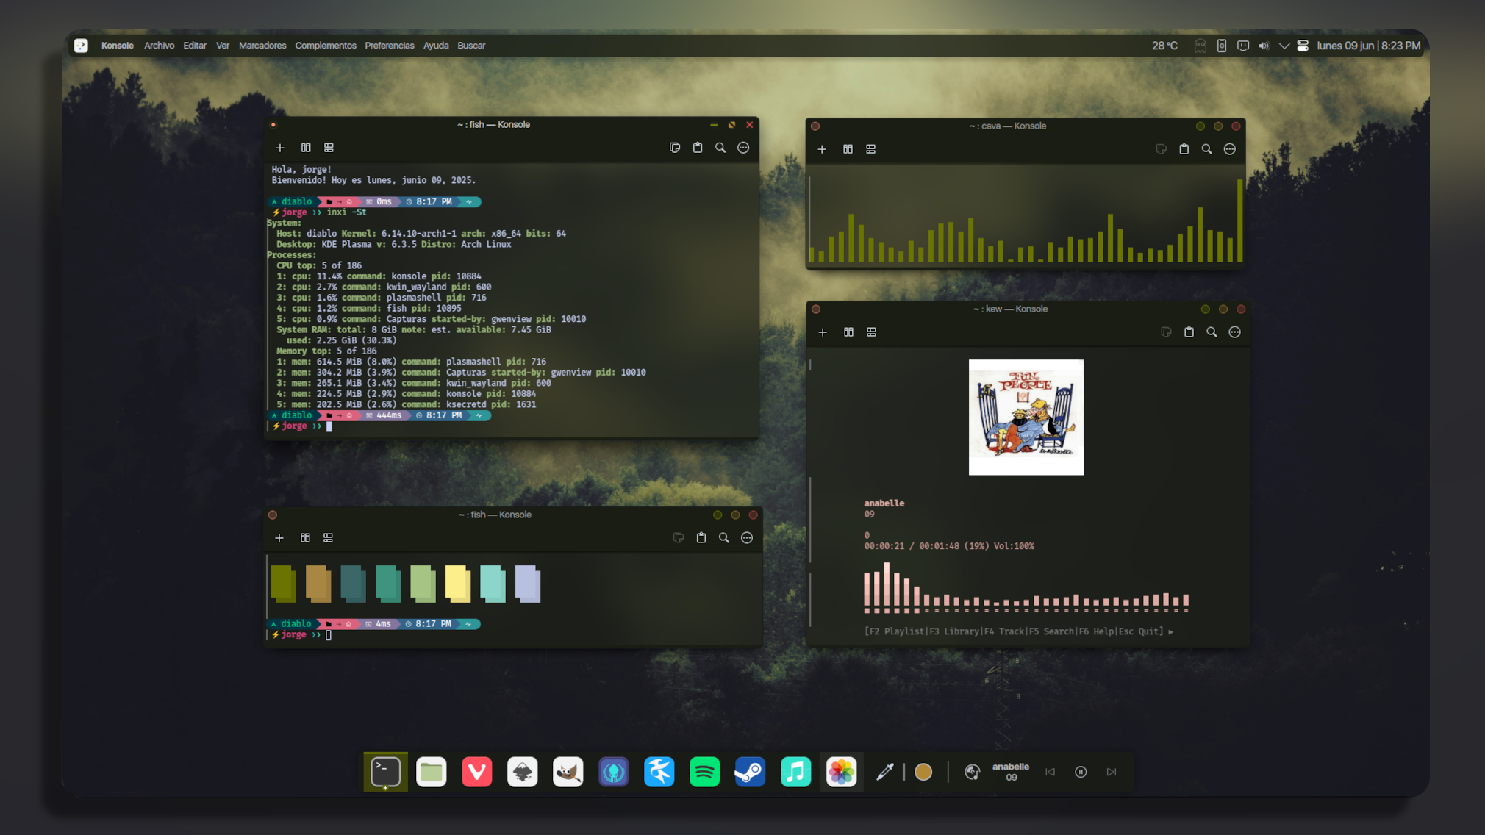Open the volume control in the system tray
The image size is (1485, 835).
pos(1264,46)
